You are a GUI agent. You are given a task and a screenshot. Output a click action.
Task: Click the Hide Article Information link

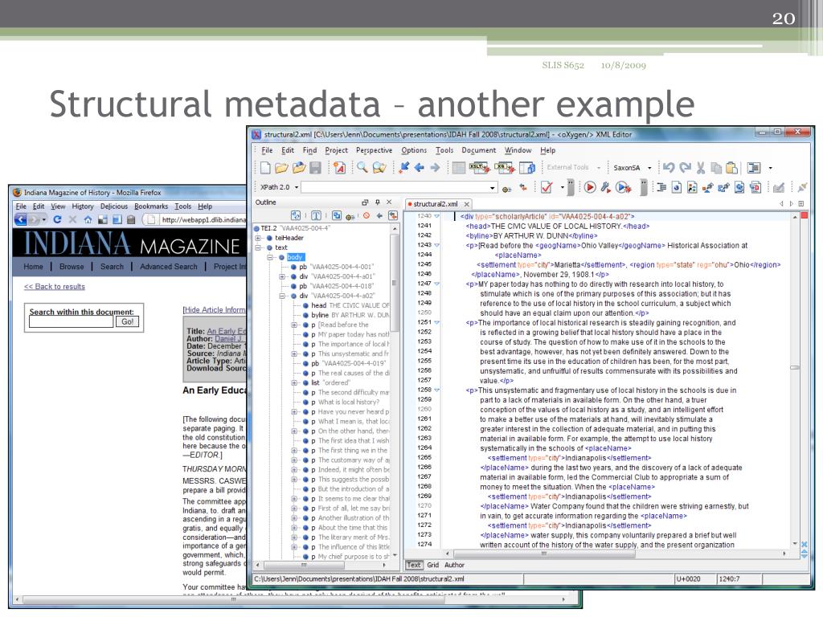click(x=214, y=310)
